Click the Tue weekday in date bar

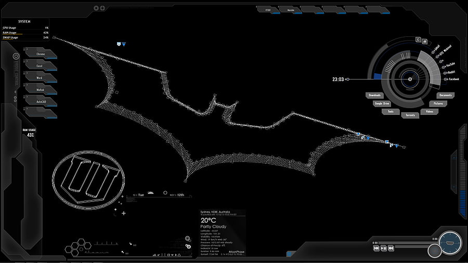pyautogui.click(x=141, y=195)
